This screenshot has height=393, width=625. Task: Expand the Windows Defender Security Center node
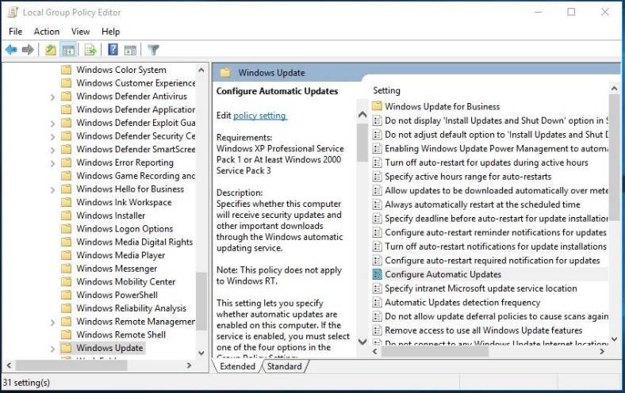[x=52, y=136]
